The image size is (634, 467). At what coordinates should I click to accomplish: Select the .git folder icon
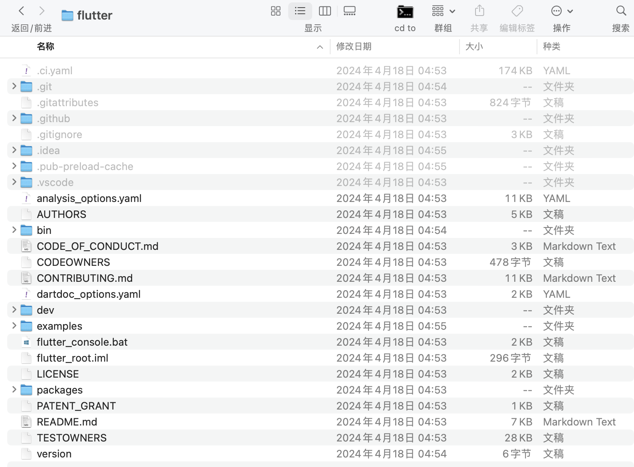tap(26, 87)
